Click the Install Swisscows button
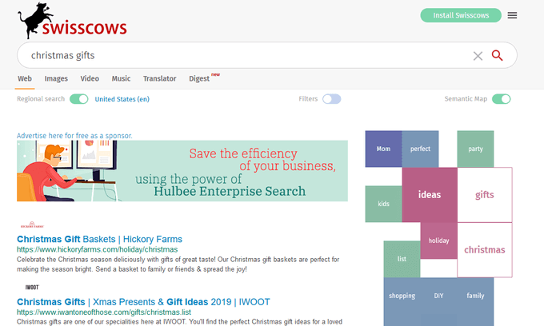Viewport: 544px width, 326px height. 461,15
